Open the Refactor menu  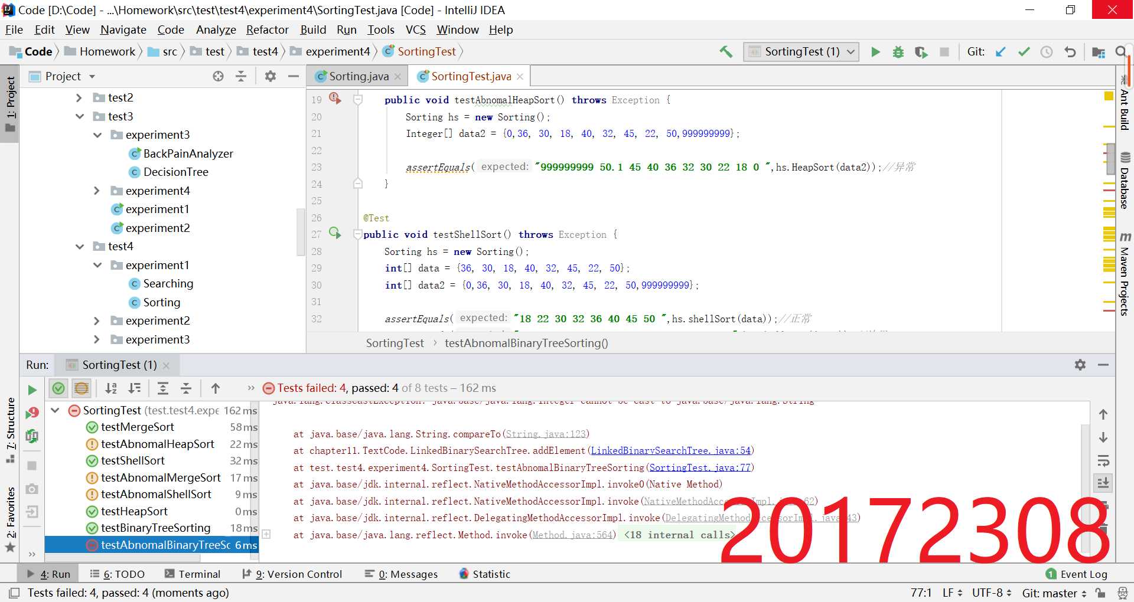267,30
